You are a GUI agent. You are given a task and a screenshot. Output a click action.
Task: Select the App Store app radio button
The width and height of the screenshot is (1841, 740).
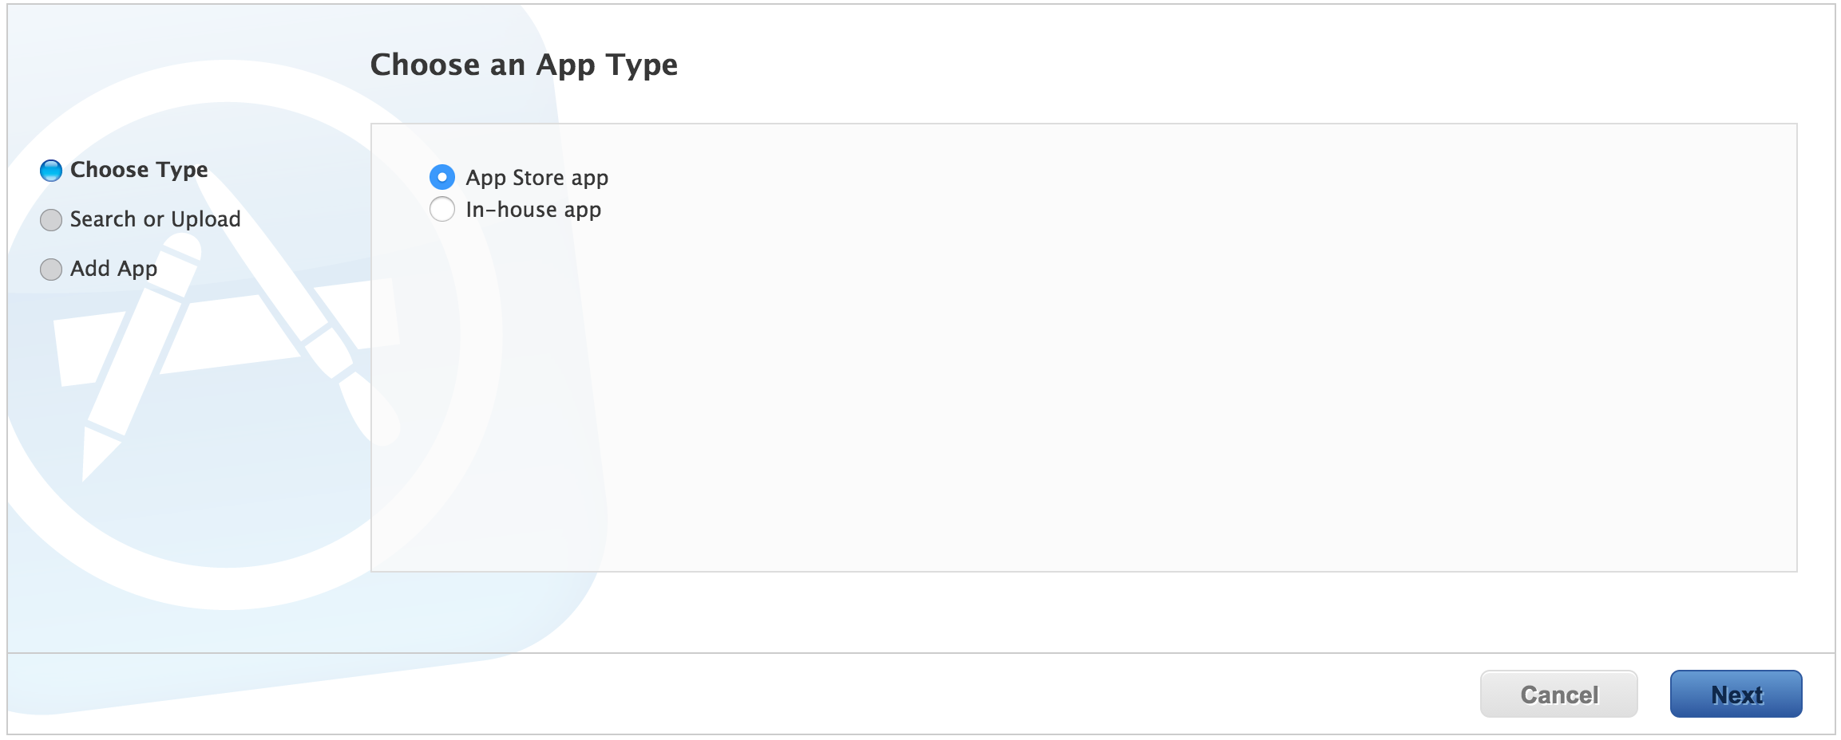pyautogui.click(x=442, y=177)
